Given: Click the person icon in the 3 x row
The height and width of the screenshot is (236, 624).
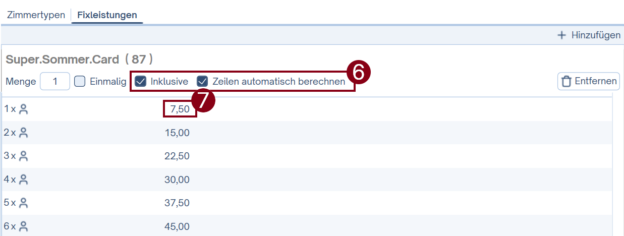Looking at the screenshot, I should [x=23, y=156].
